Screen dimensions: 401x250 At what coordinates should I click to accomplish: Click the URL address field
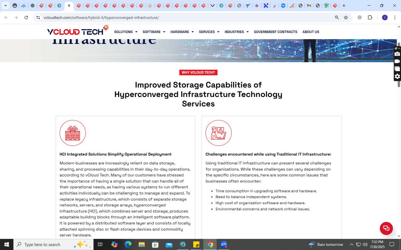click(187, 17)
